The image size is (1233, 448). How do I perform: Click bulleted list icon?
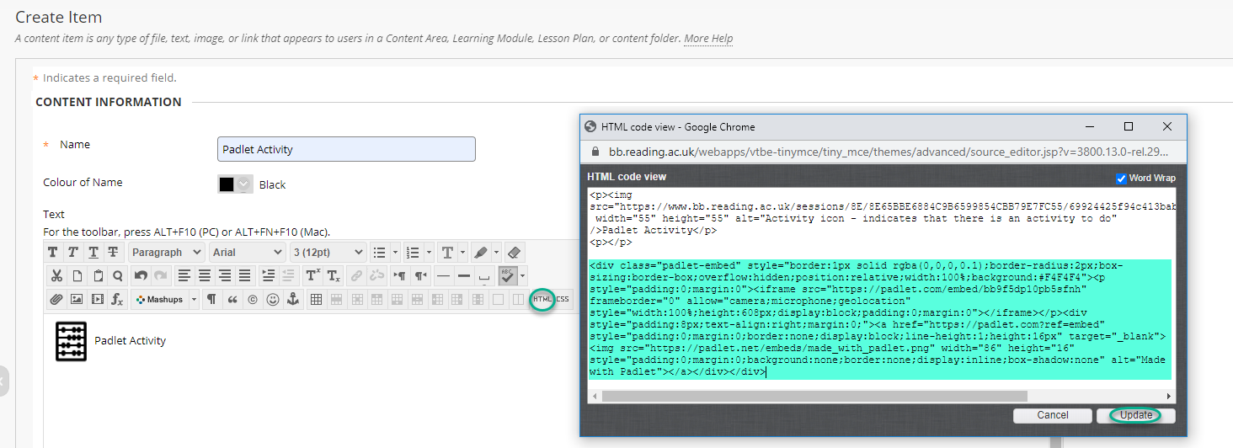380,252
